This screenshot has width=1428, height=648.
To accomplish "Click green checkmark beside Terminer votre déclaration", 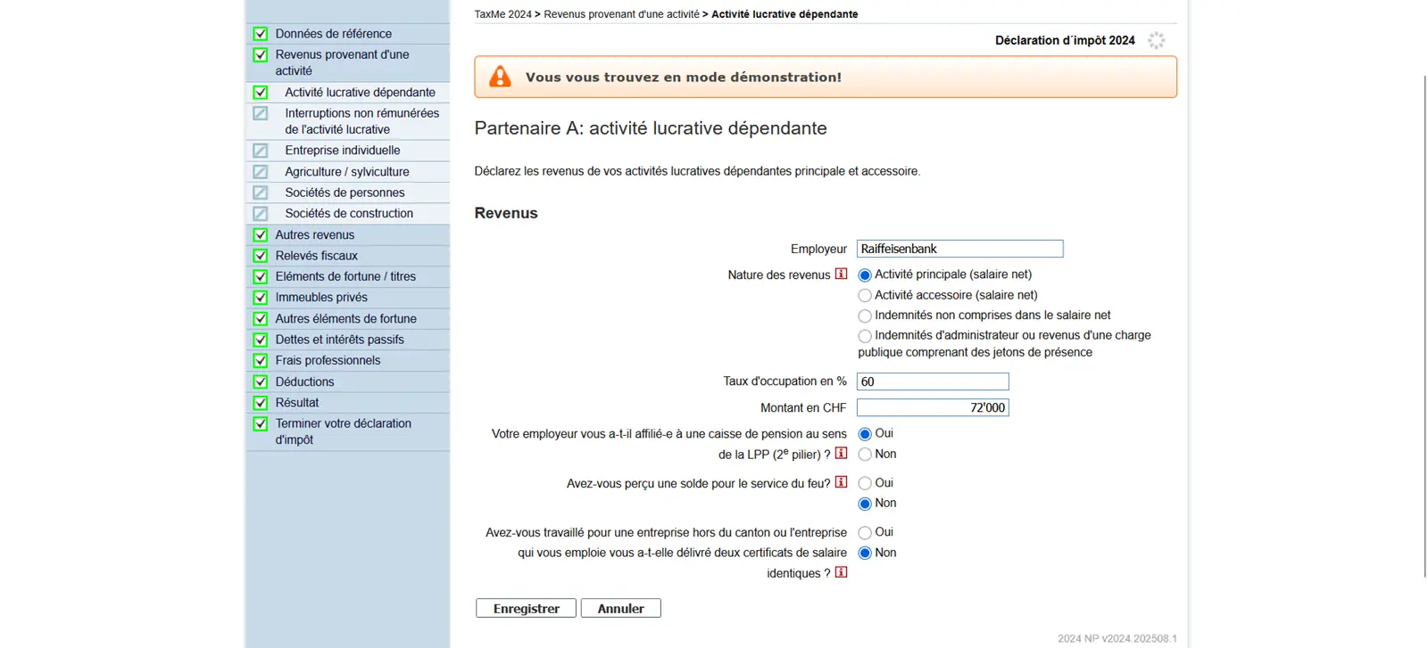I will click(261, 423).
